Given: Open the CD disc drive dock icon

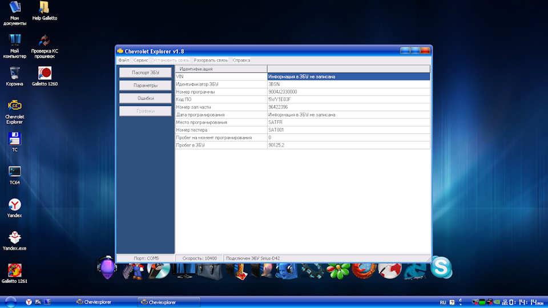Looking at the screenshot, I should [x=158, y=271].
